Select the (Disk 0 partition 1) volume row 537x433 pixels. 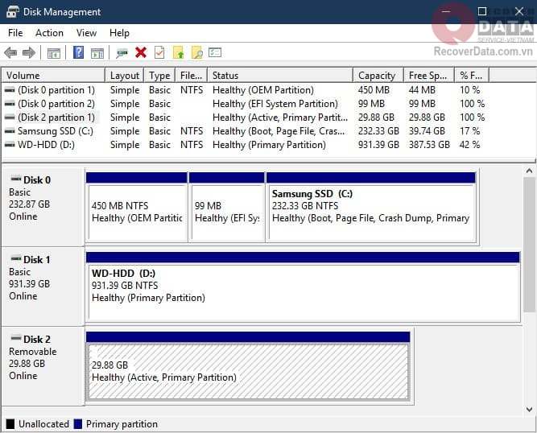point(246,90)
